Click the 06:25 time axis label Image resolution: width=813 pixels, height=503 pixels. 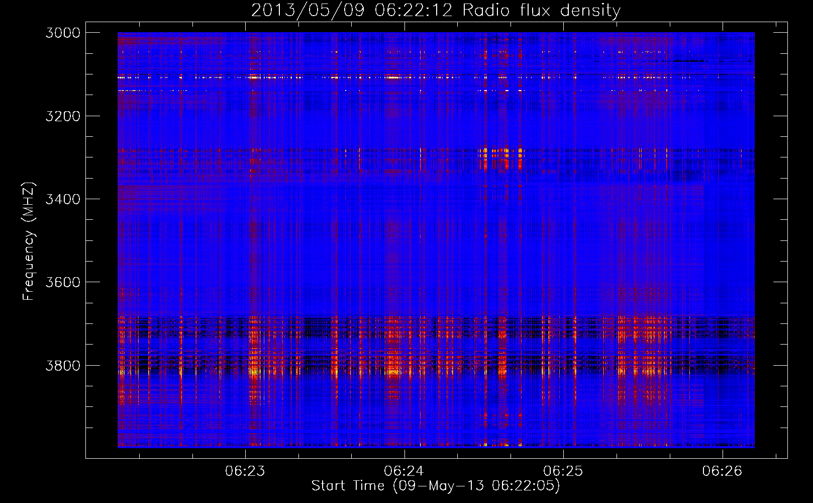[x=563, y=471]
